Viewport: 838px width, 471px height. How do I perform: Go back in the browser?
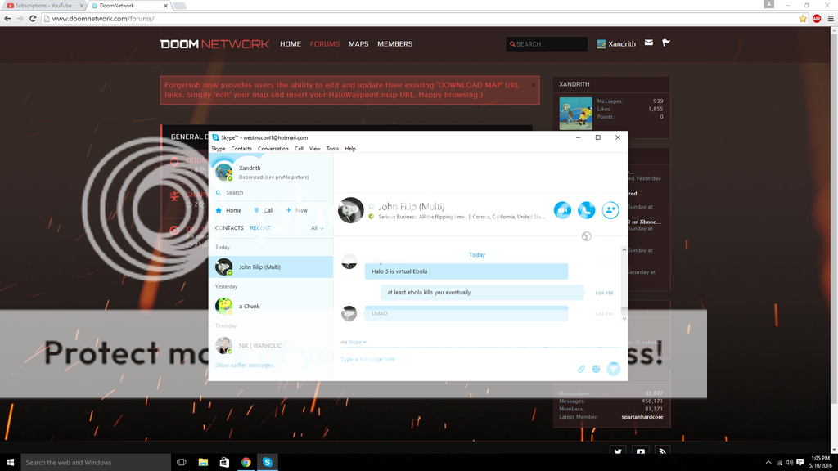point(7,19)
